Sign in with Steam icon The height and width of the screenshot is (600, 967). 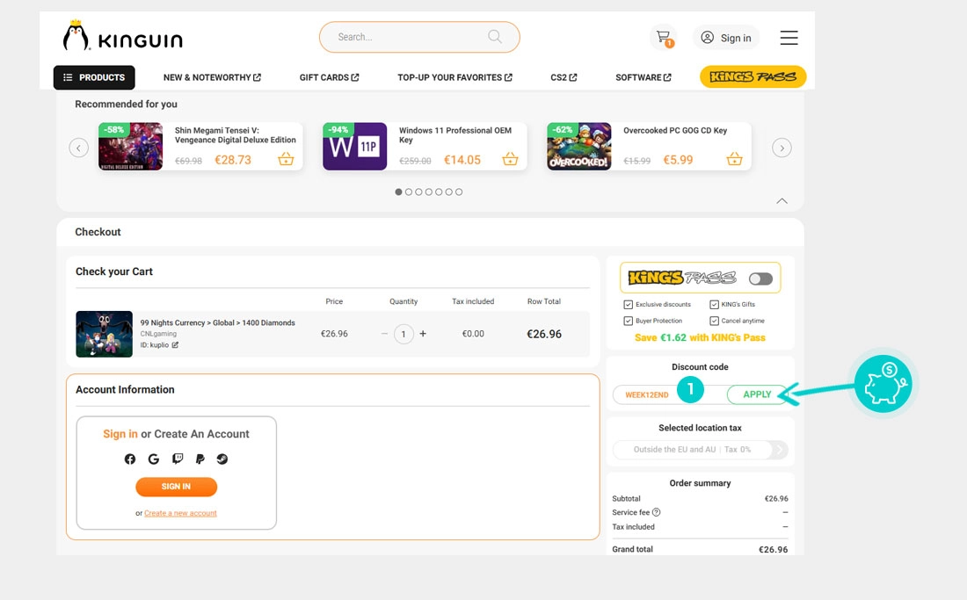222,459
